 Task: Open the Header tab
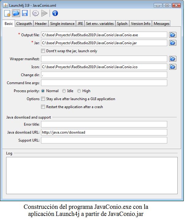pyautogui.click(x=41, y=24)
